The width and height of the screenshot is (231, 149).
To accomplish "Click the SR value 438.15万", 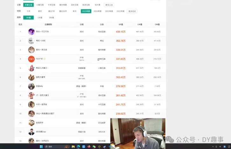I will click(121, 32).
